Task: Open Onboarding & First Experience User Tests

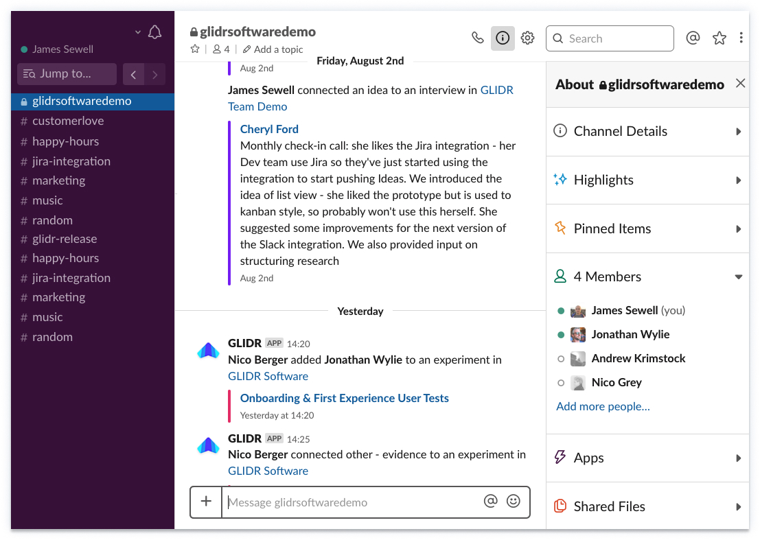Action: tap(345, 398)
